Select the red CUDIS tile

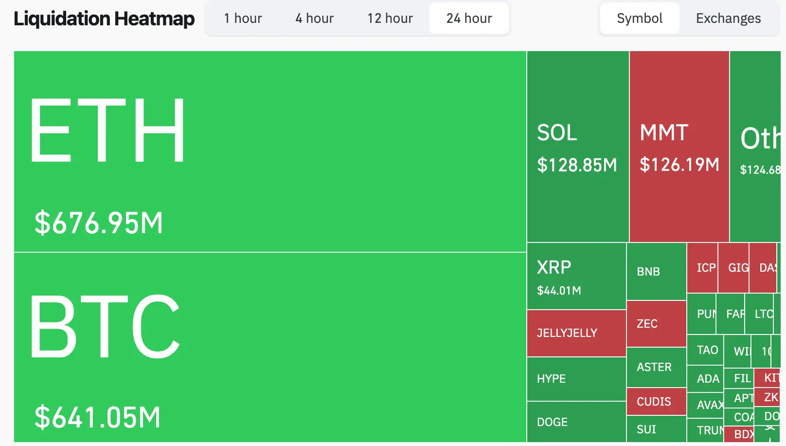click(656, 401)
